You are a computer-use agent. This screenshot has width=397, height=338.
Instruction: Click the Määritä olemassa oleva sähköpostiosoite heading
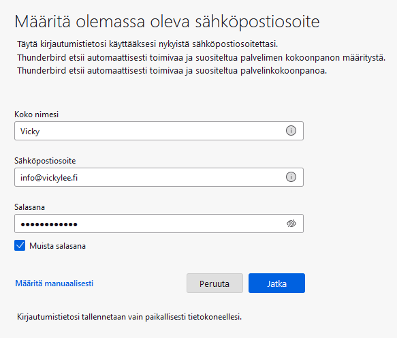[x=167, y=22]
